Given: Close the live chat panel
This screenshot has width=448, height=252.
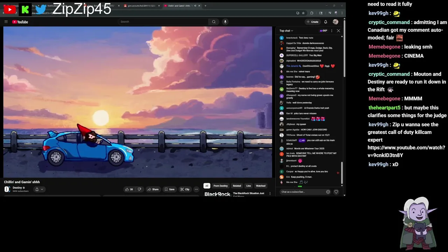Looking at the screenshot, I should point(338,31).
